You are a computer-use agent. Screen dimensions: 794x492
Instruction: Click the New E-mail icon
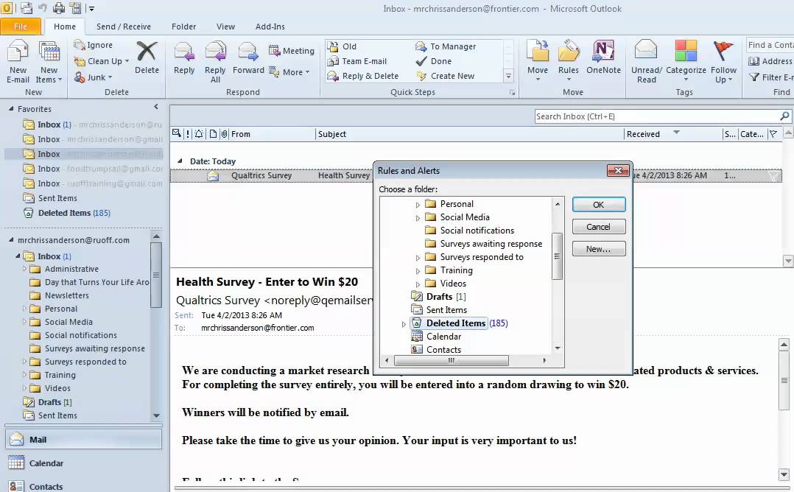(18, 61)
